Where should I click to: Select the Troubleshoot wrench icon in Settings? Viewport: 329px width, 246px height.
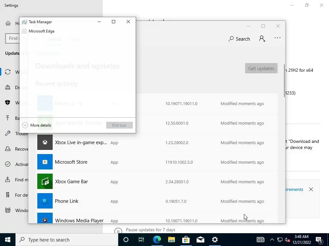tap(8, 134)
